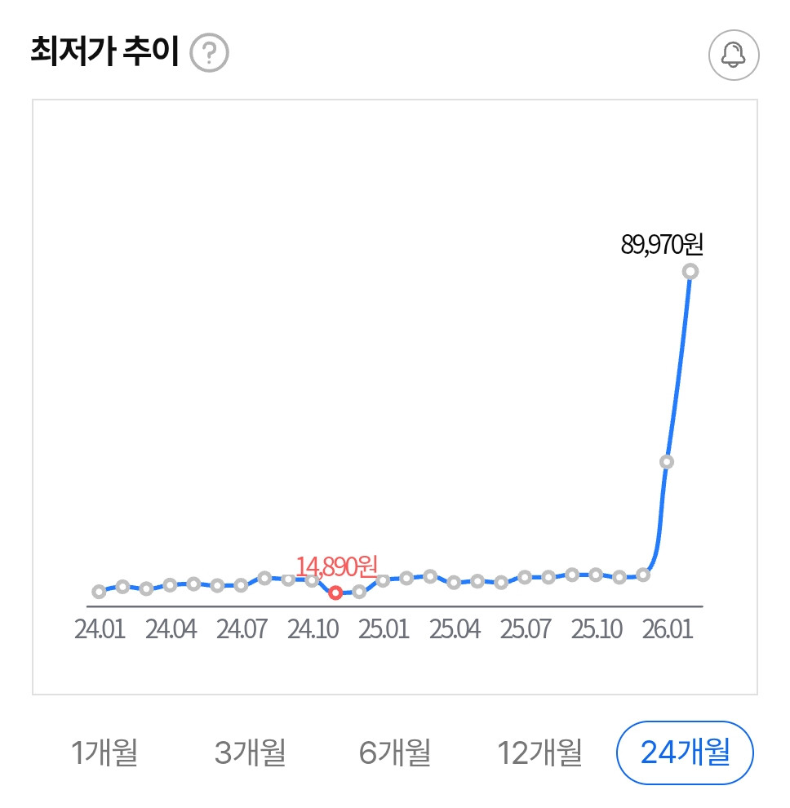Click the 89,970원 price label
790x808 pixels.
pos(662,244)
